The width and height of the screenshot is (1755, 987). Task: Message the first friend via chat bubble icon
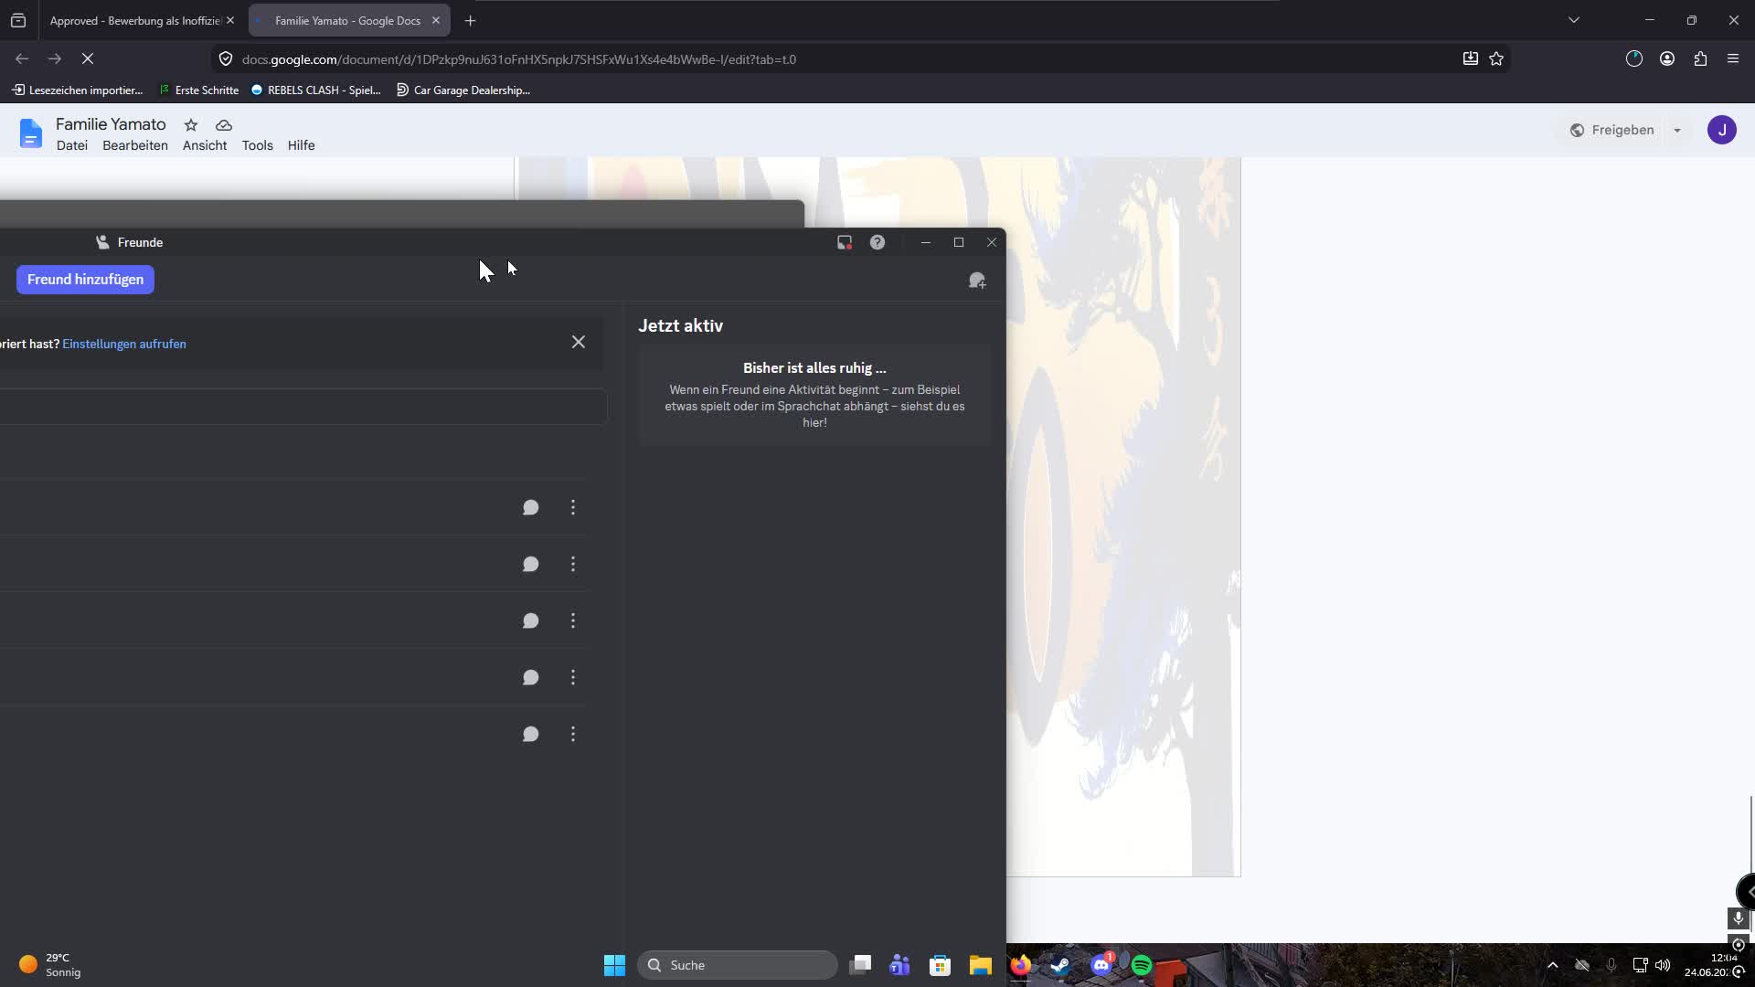tap(530, 507)
